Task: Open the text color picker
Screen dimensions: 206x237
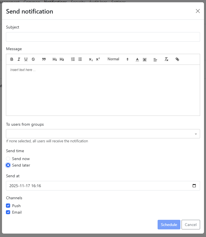Action: (x=137, y=59)
